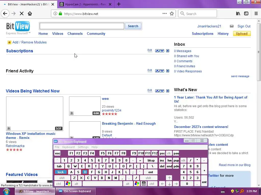Click the BitView search input field
The height and width of the screenshot is (195, 261).
click(82, 26)
